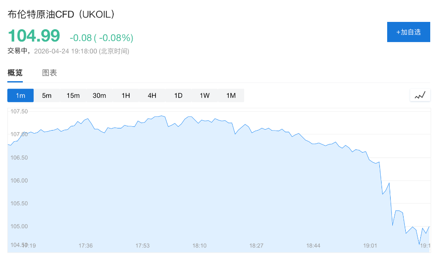Choose the 30m timeframe

click(x=99, y=95)
